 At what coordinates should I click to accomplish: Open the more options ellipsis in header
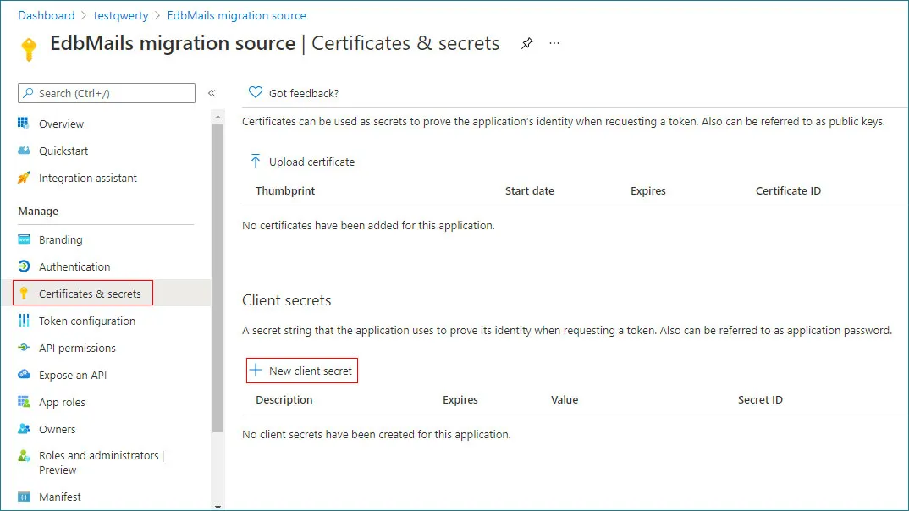(554, 43)
